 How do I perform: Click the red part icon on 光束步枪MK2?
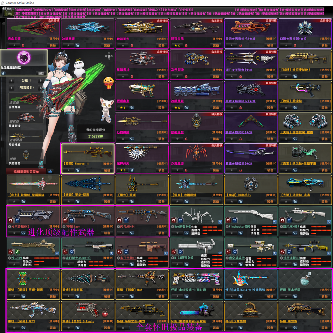(11, 220)
